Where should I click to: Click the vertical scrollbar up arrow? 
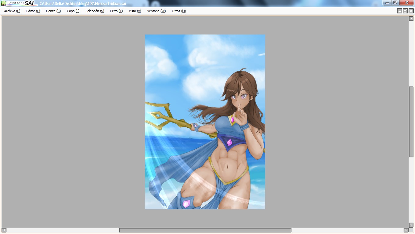pos(411,19)
